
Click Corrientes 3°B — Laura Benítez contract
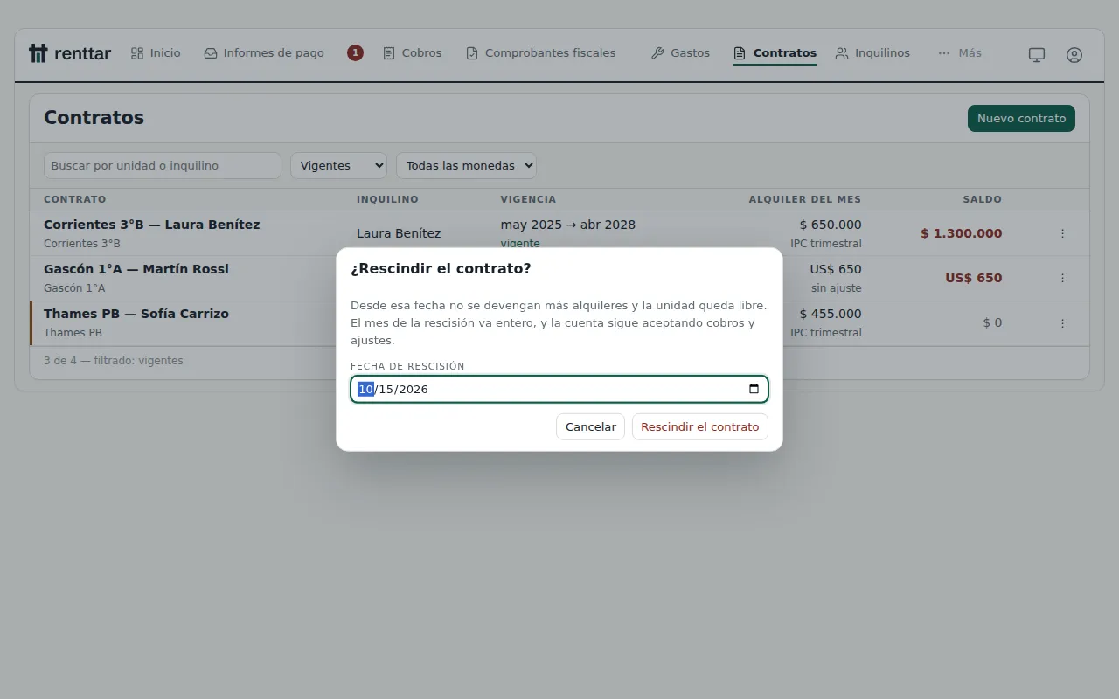point(151,225)
